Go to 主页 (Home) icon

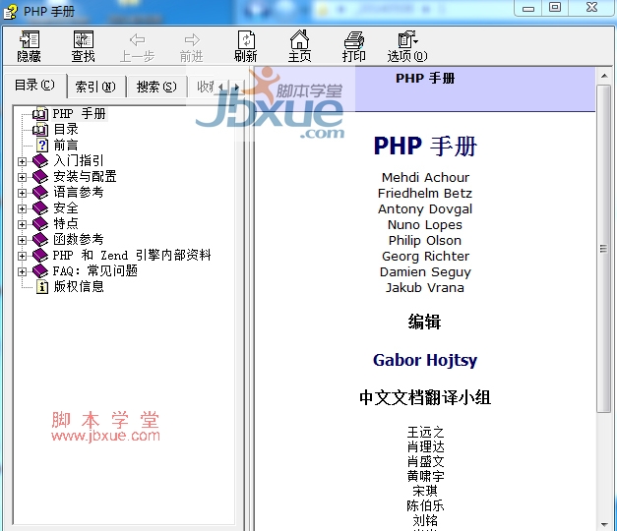(299, 46)
